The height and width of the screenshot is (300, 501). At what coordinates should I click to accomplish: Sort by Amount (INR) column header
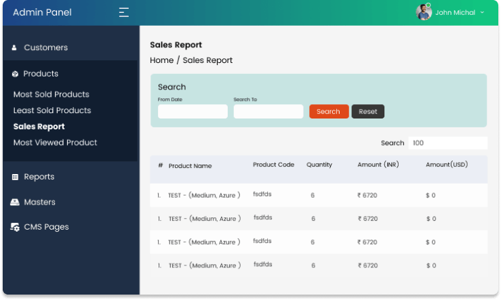pos(378,165)
